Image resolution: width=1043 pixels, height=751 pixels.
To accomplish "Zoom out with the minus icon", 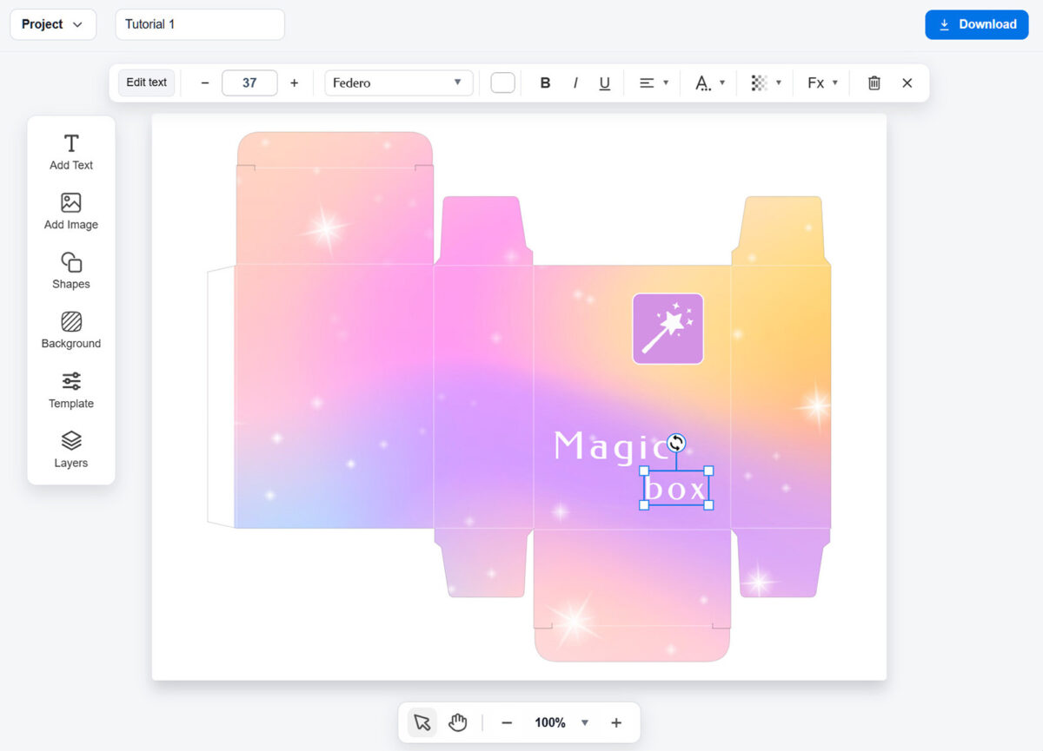I will [507, 722].
